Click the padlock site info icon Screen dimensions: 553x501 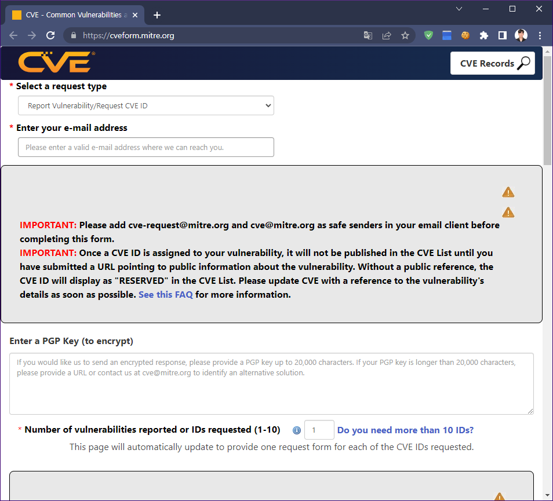click(74, 35)
